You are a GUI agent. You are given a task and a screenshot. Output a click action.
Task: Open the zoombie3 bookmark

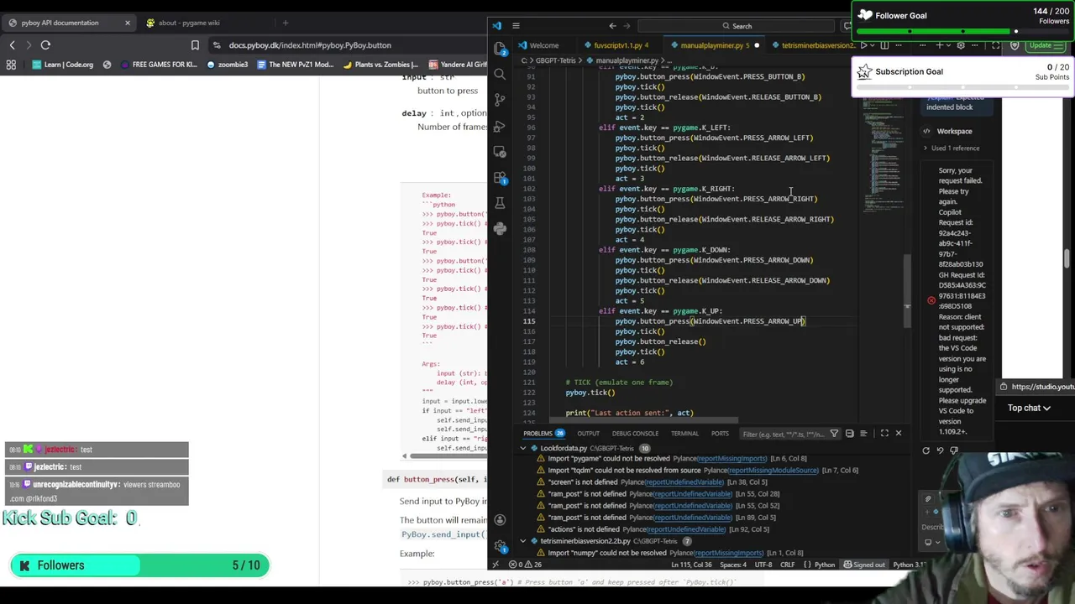(x=228, y=65)
